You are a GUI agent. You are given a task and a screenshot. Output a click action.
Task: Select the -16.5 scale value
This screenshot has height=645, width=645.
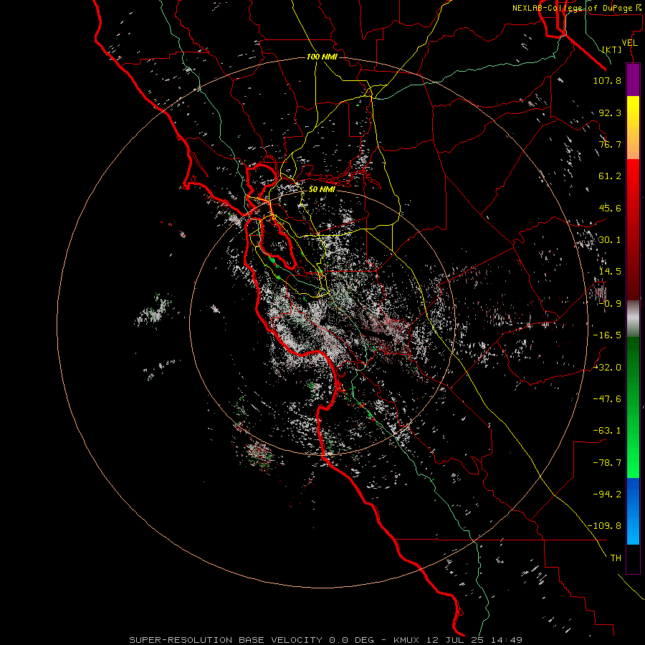tap(607, 335)
